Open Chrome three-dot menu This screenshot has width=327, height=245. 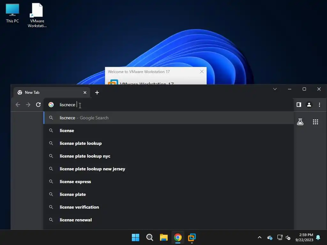pyautogui.click(x=319, y=105)
